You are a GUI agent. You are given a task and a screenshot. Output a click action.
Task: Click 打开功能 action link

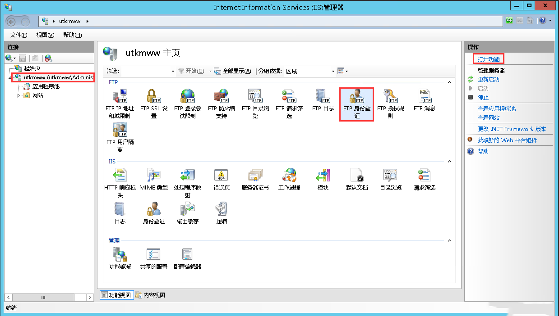click(489, 59)
